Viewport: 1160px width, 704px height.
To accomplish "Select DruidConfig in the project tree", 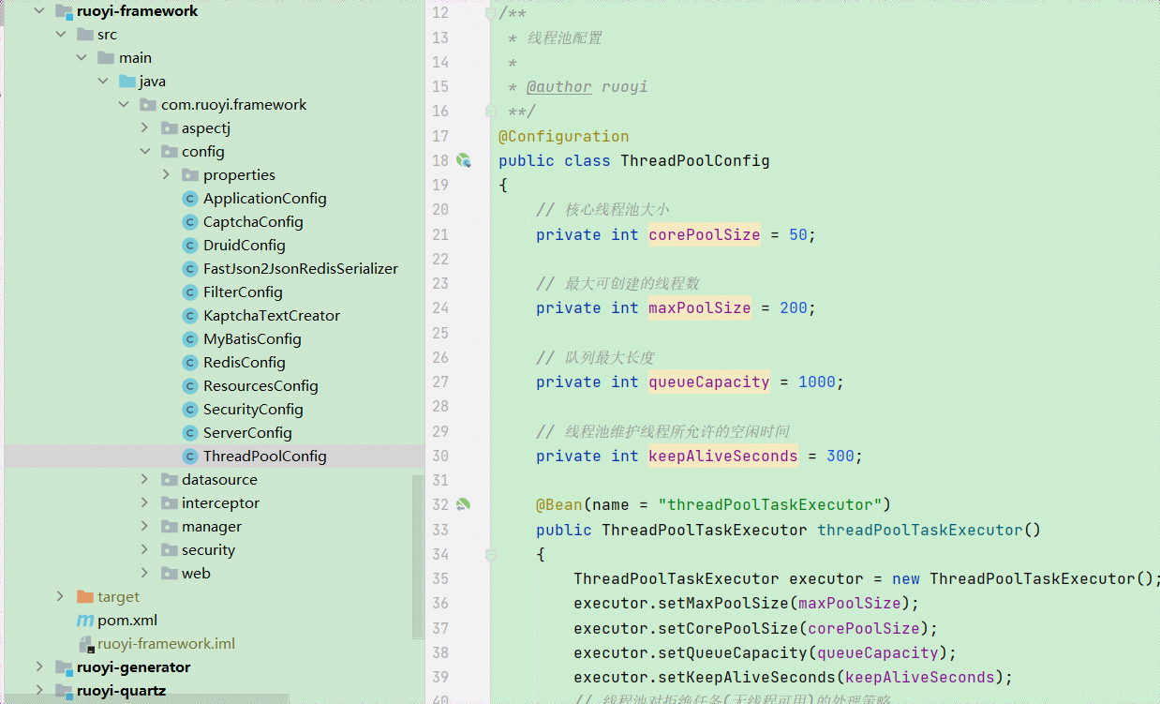I will [x=245, y=246].
